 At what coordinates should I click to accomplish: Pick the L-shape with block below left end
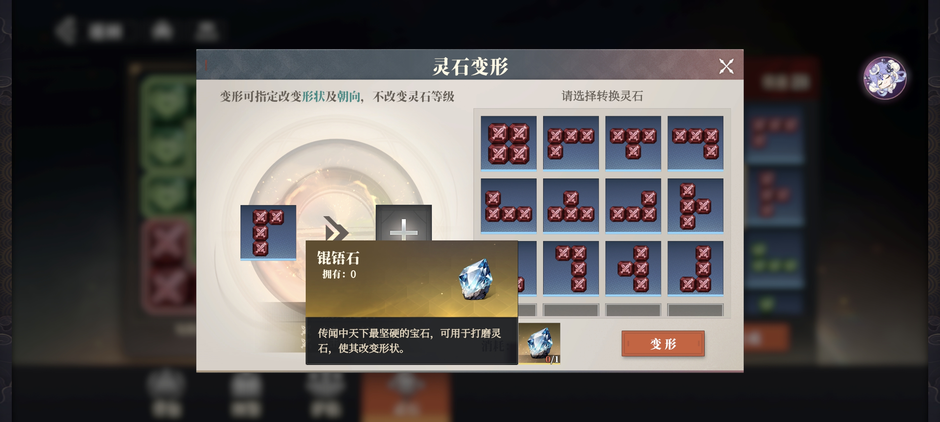pyautogui.click(x=571, y=143)
